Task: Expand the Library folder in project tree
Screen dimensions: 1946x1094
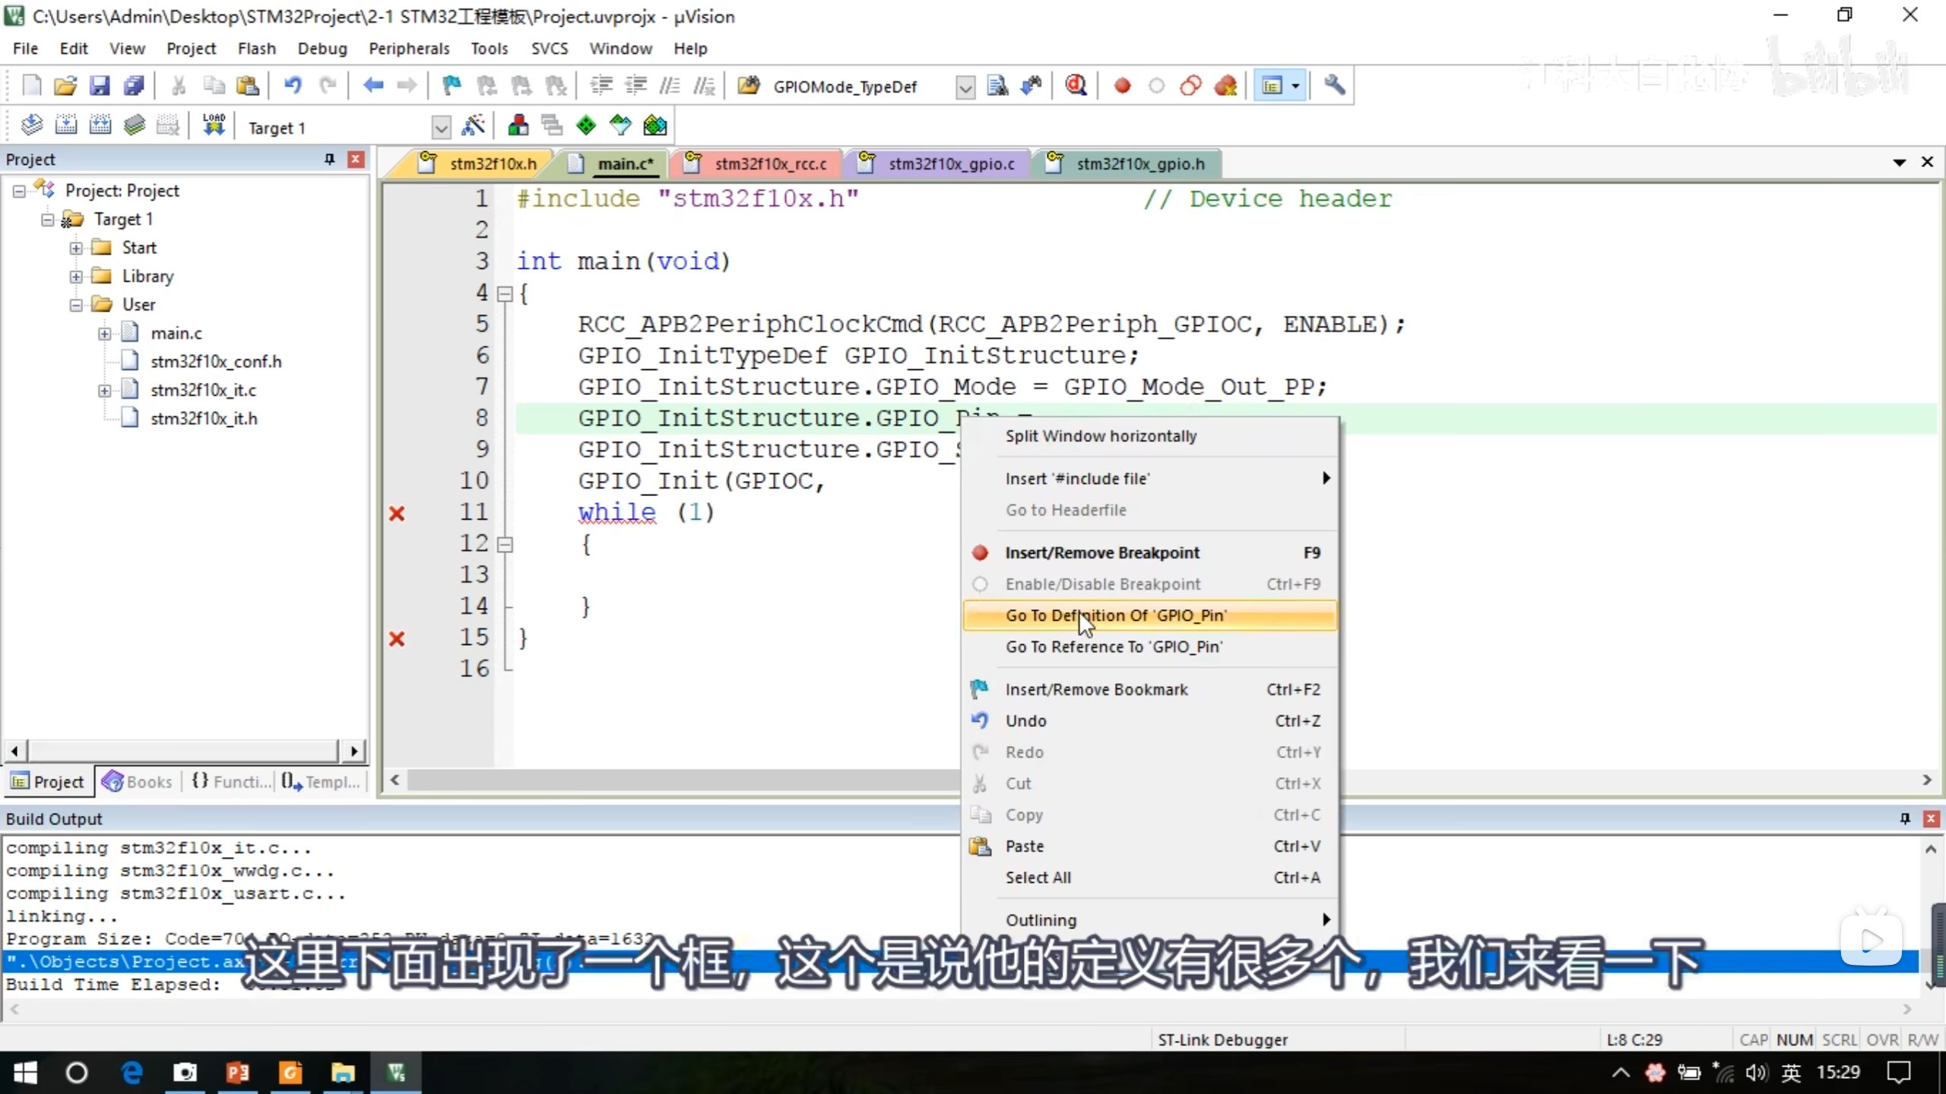Action: pyautogui.click(x=76, y=277)
